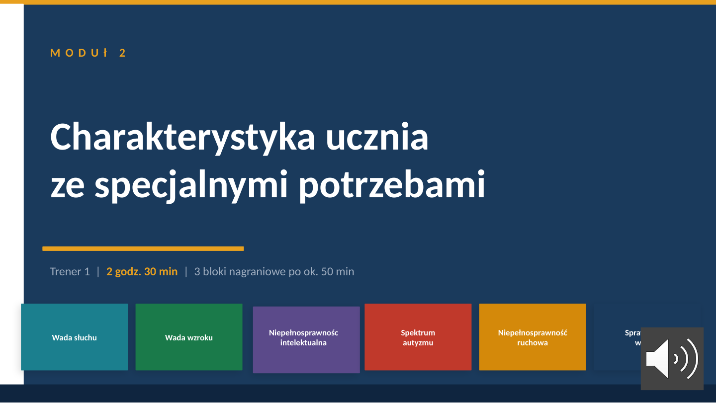Open the teal Wada słuchu tile
The width and height of the screenshot is (716, 403).
(75, 337)
